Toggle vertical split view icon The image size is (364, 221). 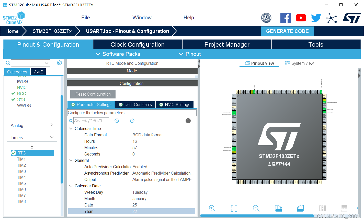(322, 208)
